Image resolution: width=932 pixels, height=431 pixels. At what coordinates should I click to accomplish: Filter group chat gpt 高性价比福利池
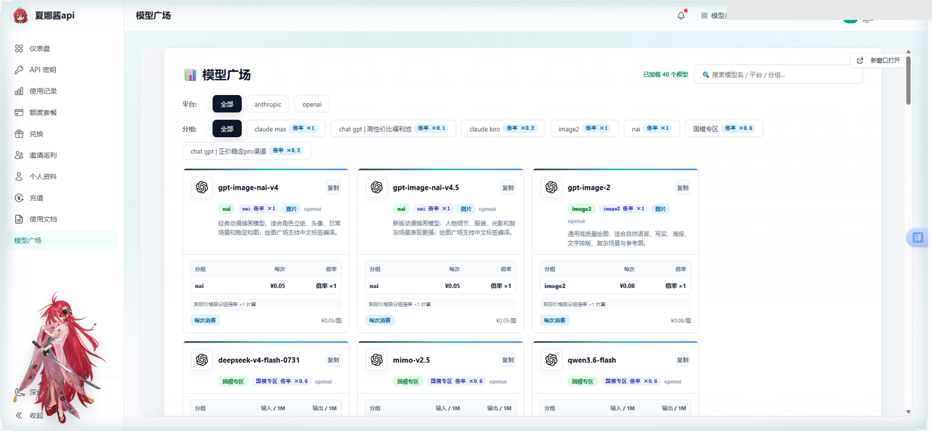point(393,128)
